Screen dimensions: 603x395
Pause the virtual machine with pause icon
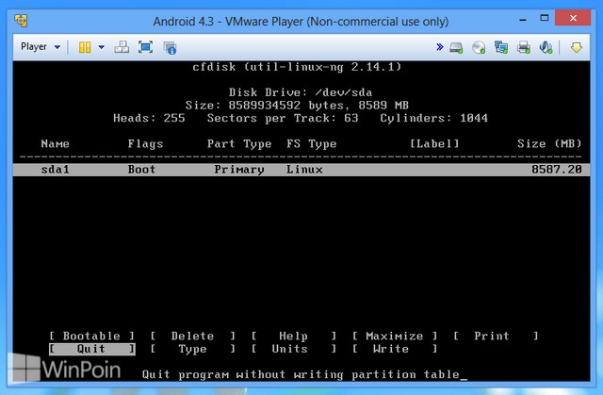pos(85,47)
